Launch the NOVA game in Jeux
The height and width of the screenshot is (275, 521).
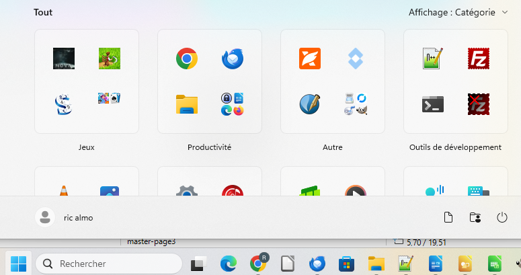64,58
